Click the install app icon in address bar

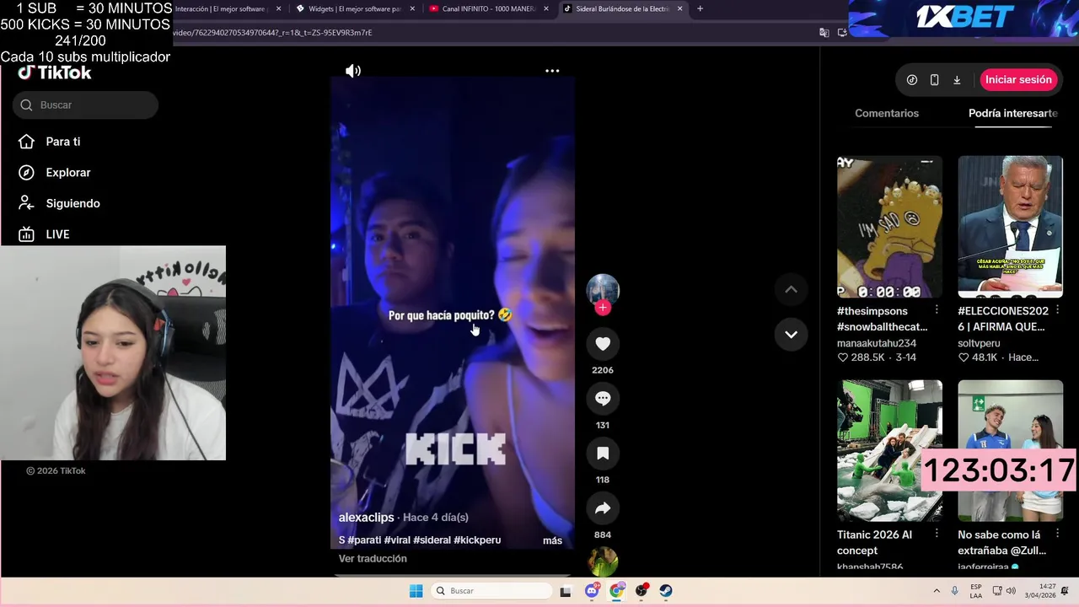pyautogui.click(x=842, y=33)
